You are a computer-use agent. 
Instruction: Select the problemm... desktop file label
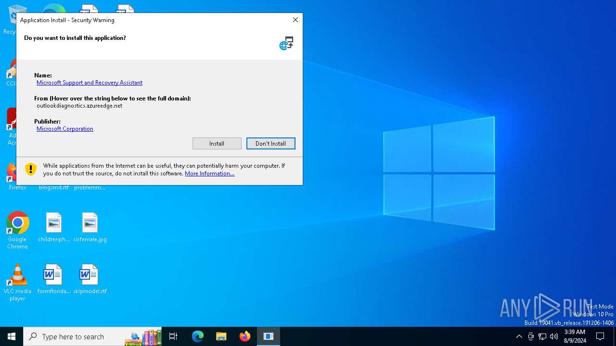[x=90, y=187]
